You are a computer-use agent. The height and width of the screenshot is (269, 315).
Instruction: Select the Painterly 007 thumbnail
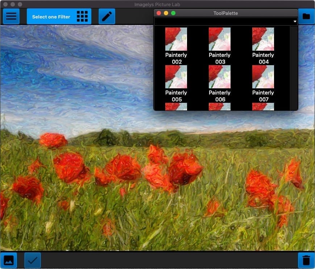[263, 77]
